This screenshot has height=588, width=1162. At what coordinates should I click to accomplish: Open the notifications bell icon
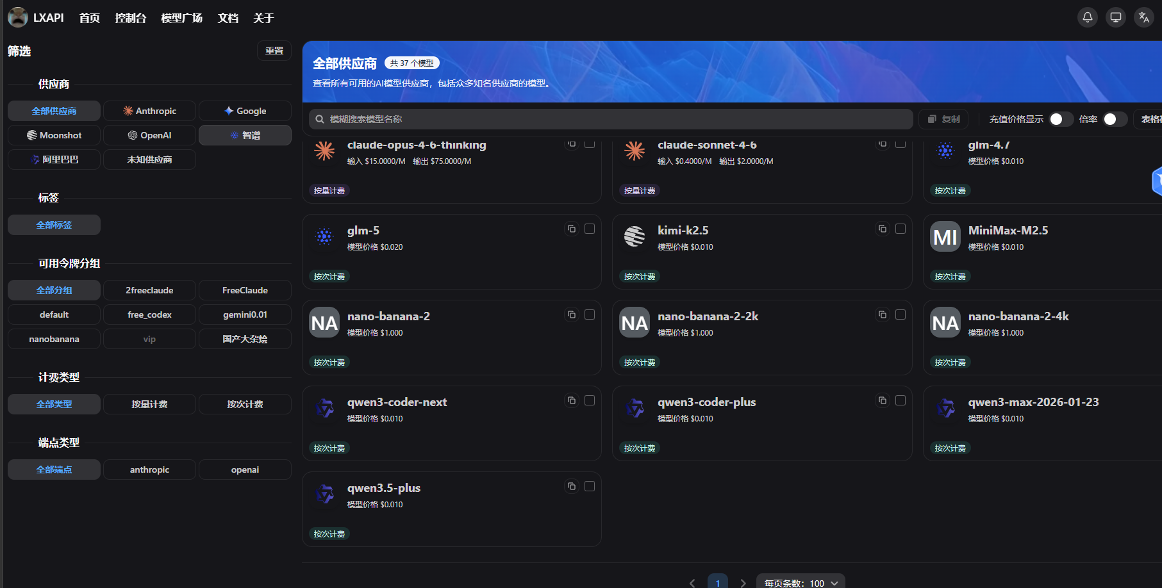(x=1088, y=17)
